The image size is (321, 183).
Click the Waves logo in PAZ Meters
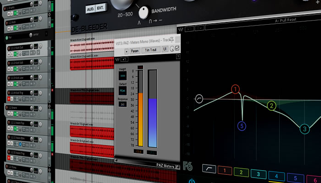[117, 59]
